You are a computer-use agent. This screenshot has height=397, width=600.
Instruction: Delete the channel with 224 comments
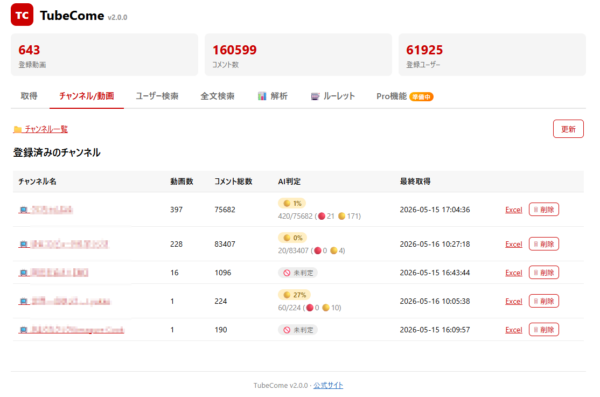tap(544, 301)
